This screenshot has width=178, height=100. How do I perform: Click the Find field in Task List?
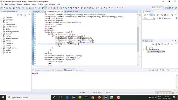pos(149,18)
